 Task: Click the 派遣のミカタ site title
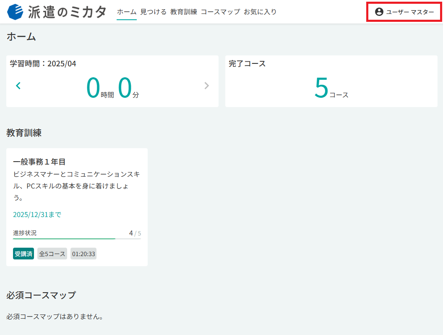pyautogui.click(x=67, y=12)
